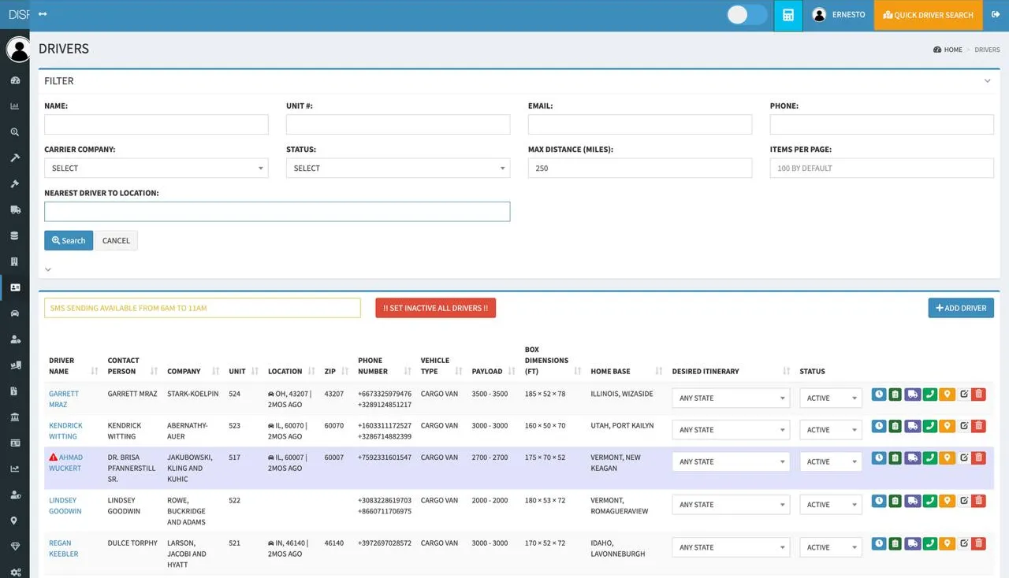Screen dimensions: 1009x578
Task: Flip the toggle switch in the top bar
Action: click(x=747, y=15)
